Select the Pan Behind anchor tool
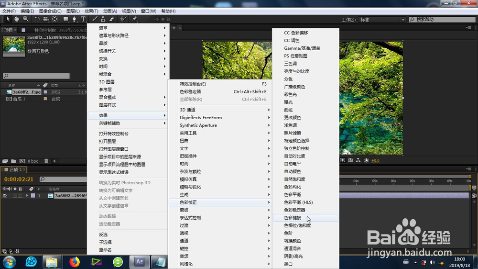The height and width of the screenshot is (269, 478). [54, 19]
